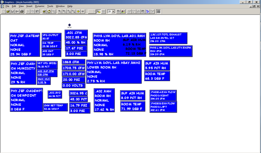The width and height of the screenshot is (261, 153).
Task: Click the CHW RET TEMP data point
Action: point(55,107)
